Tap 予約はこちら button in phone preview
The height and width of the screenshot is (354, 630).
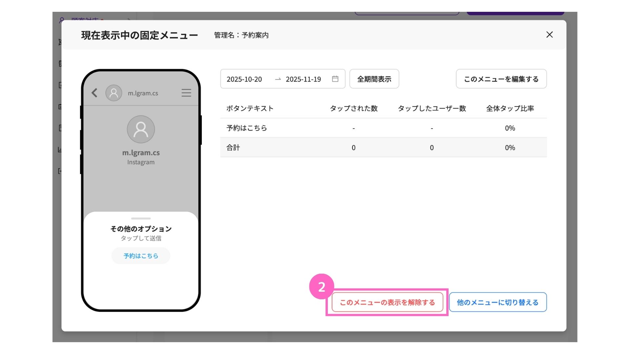[141, 256]
